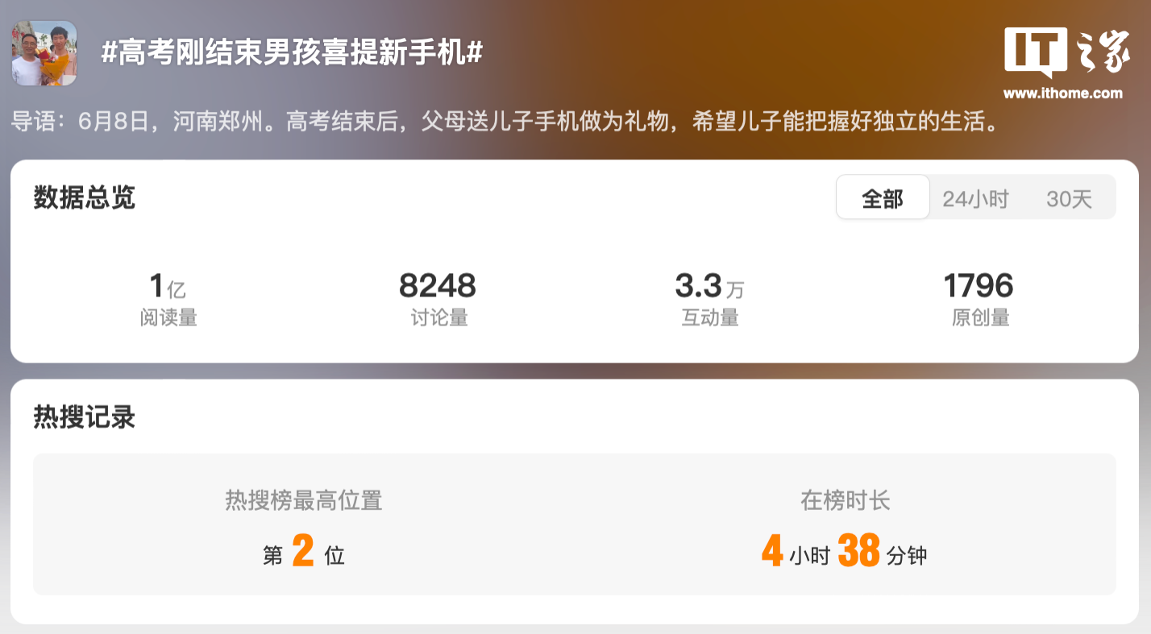Click the 1亿 阅读量 statistic

tap(168, 298)
